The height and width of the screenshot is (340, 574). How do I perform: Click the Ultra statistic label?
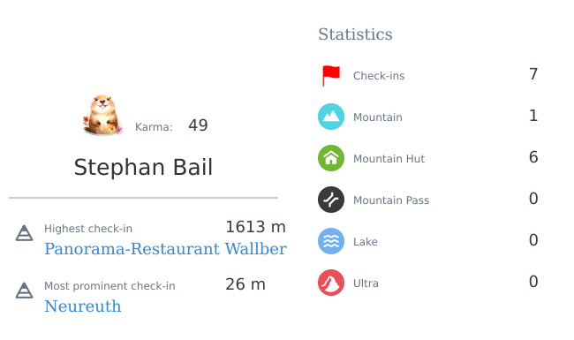(366, 283)
